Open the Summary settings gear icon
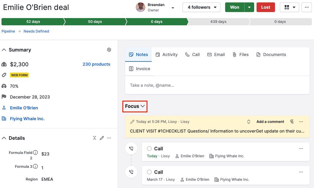314x188 pixels. coord(109,50)
